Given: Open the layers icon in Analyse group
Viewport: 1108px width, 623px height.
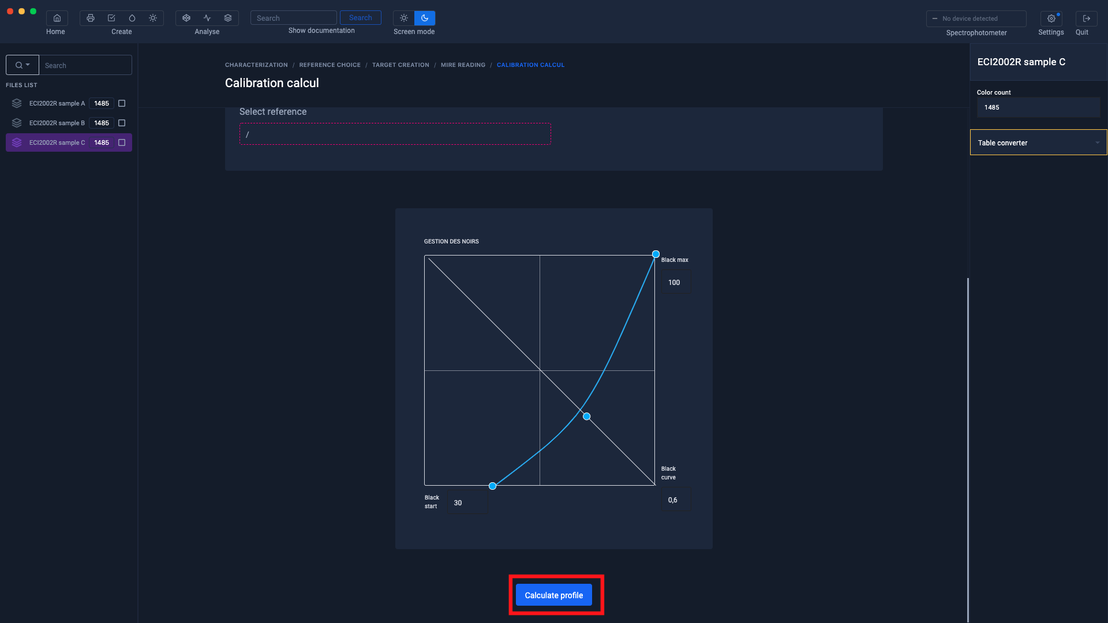Looking at the screenshot, I should [x=228, y=18].
